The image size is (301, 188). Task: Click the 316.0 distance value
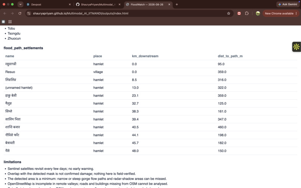222,80
